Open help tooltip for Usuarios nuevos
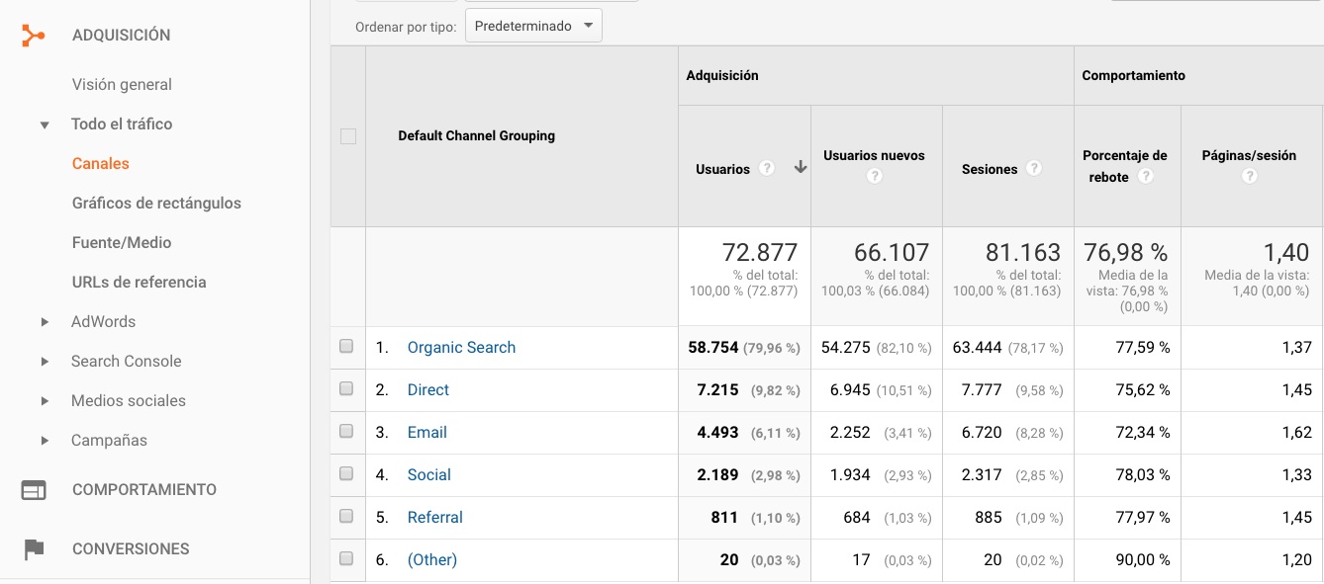This screenshot has width=1324, height=584. tap(875, 175)
